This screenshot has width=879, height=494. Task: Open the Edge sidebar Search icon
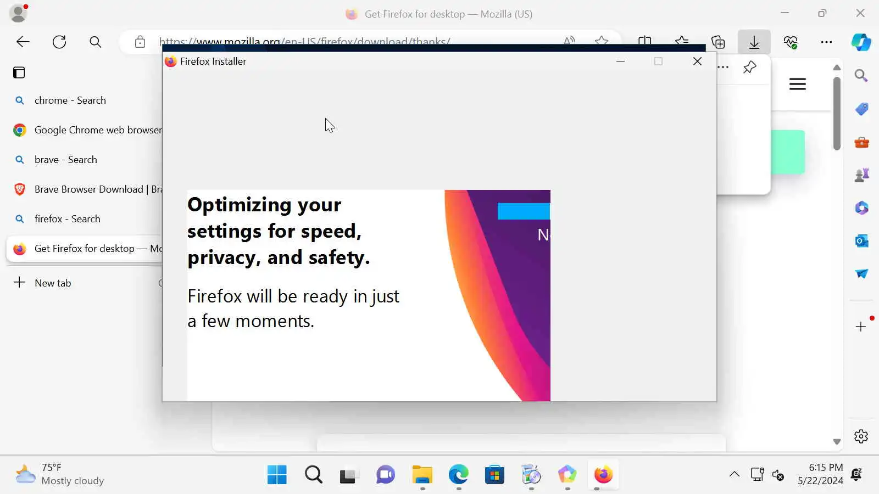click(x=861, y=75)
